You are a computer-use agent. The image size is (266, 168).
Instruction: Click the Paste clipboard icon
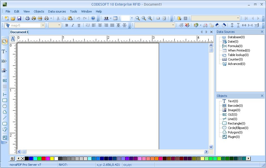70,18
